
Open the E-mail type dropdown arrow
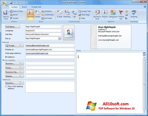click(22, 46)
